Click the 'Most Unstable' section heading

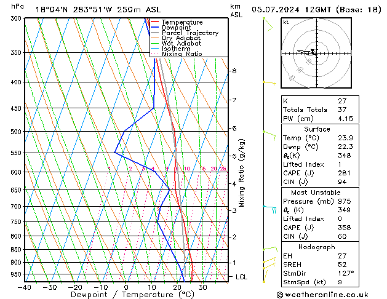click(316, 193)
